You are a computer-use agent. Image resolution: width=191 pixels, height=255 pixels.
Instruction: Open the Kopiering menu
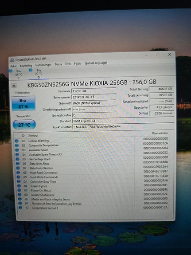tap(26, 66)
